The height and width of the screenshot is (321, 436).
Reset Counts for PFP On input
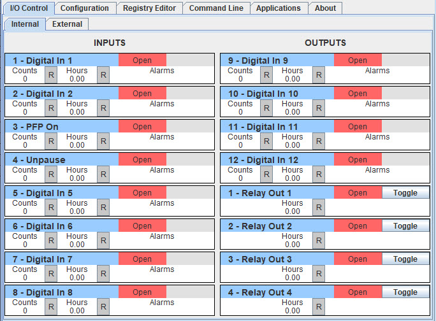(51, 141)
